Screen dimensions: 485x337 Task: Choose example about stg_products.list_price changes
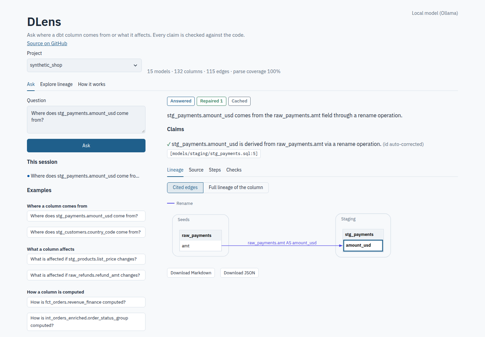[86, 259]
